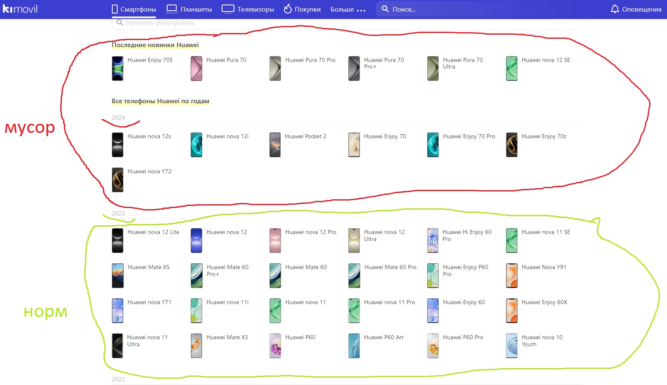Viewport: 667px width, 385px height.
Task: Open the Huawei Mate X5 thumbnail
Action: point(118,276)
